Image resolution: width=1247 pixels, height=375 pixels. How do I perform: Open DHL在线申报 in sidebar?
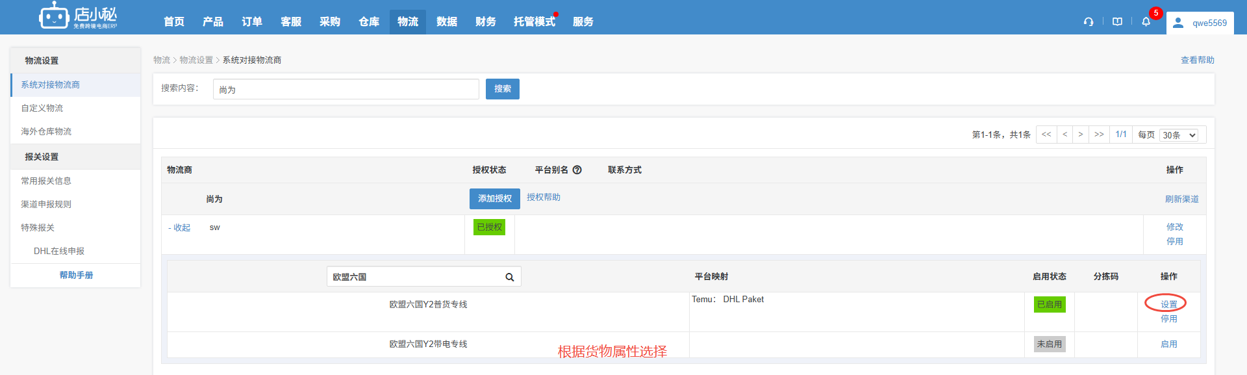59,251
